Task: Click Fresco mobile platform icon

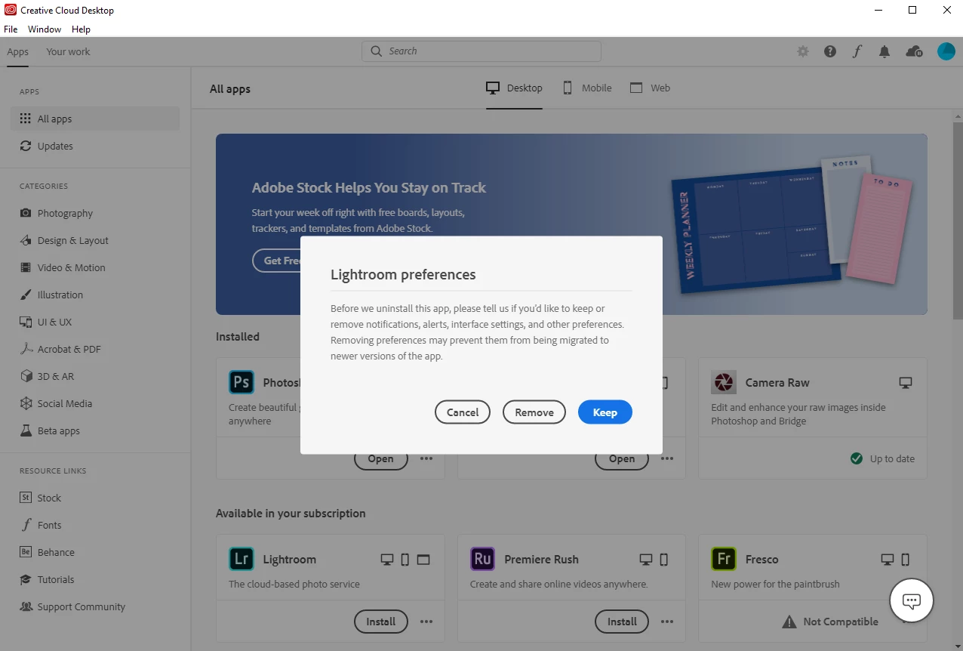Action: coord(906,560)
